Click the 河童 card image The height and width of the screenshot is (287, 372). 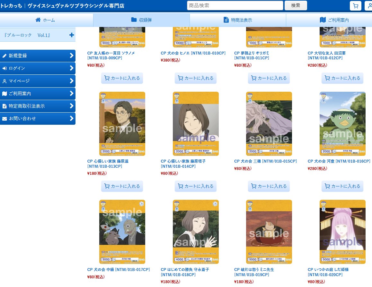pyautogui.click(x=342, y=123)
